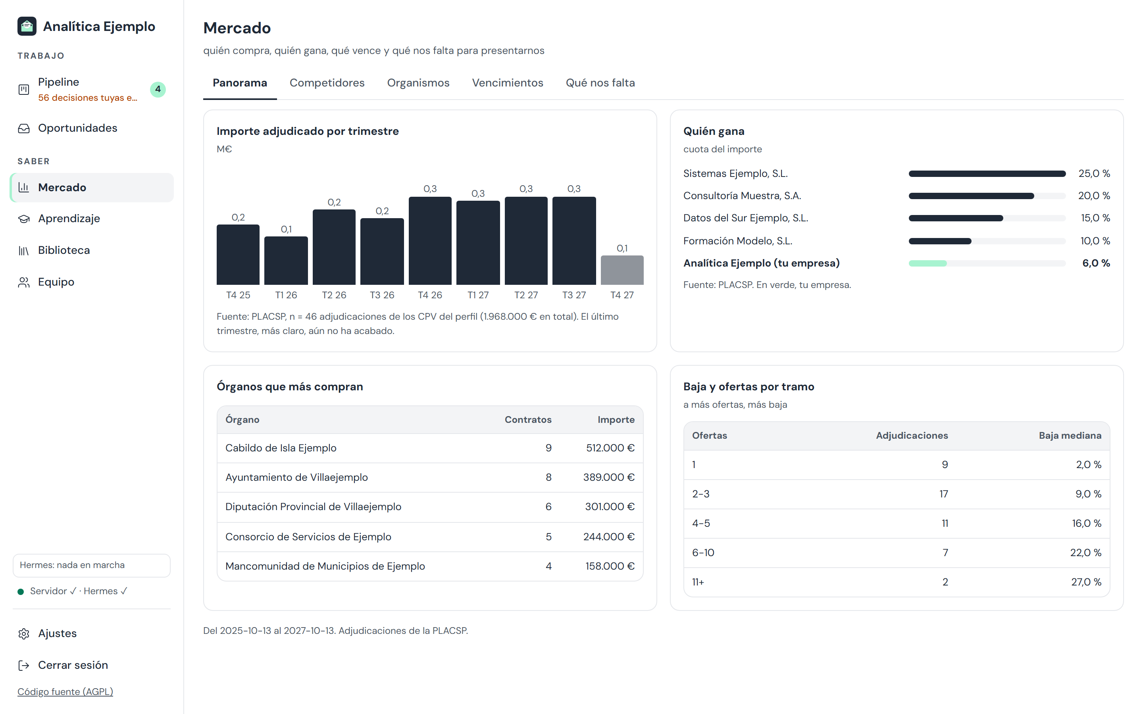Open the Competidores tab
The width and height of the screenshot is (1143, 714).
coord(327,83)
